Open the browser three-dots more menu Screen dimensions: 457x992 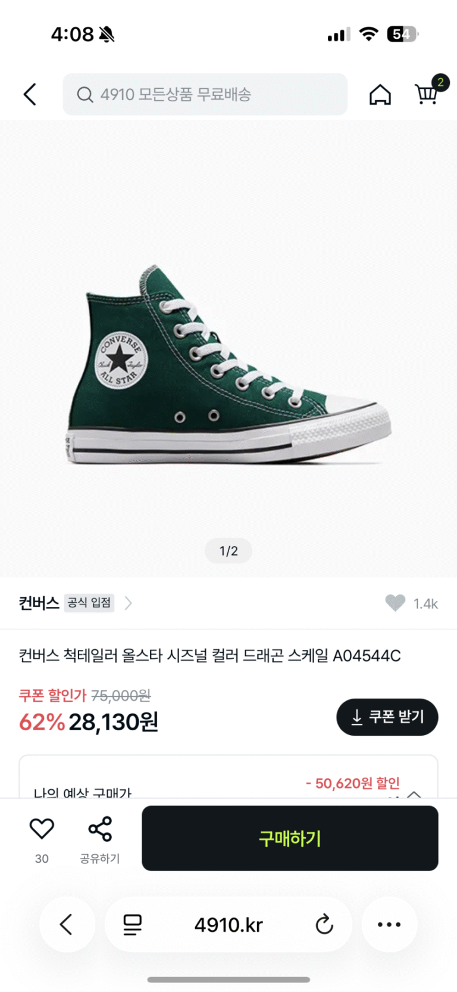pyautogui.click(x=389, y=925)
